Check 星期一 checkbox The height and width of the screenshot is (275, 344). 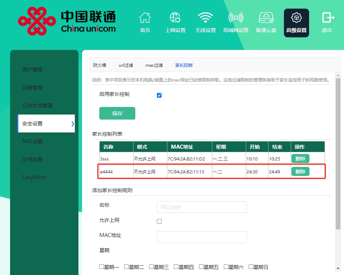tap(101, 266)
